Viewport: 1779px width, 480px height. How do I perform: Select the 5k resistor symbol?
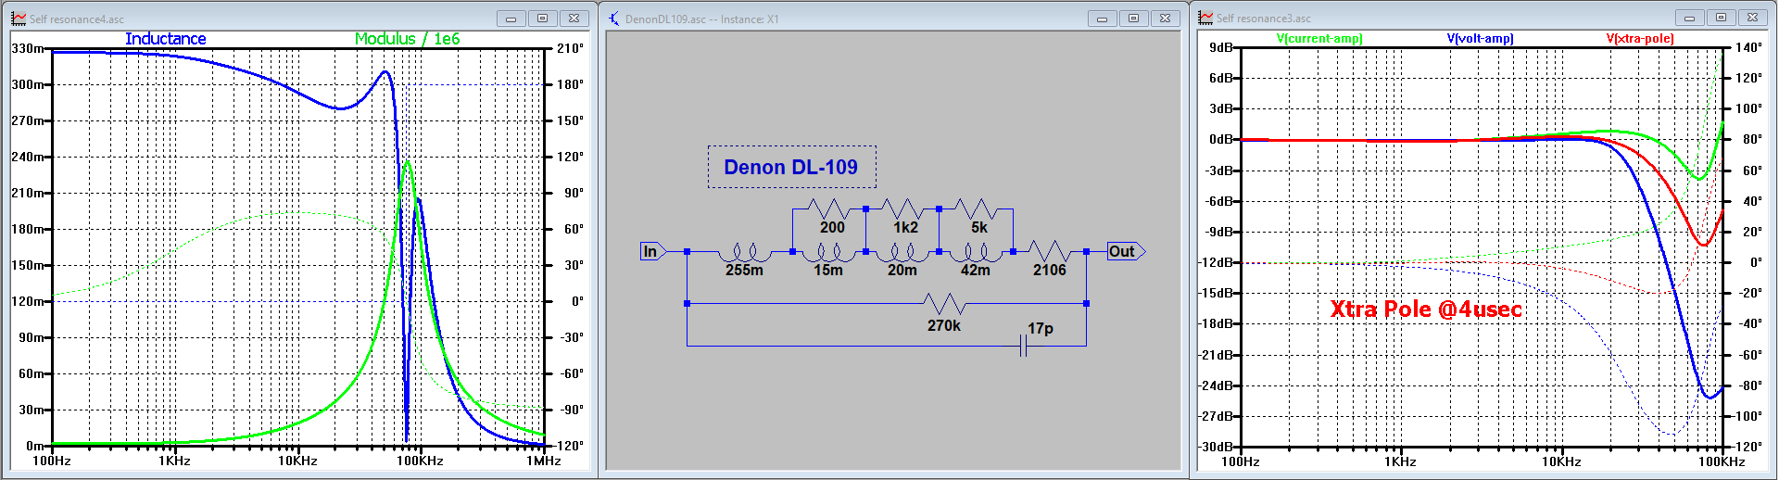tap(976, 208)
